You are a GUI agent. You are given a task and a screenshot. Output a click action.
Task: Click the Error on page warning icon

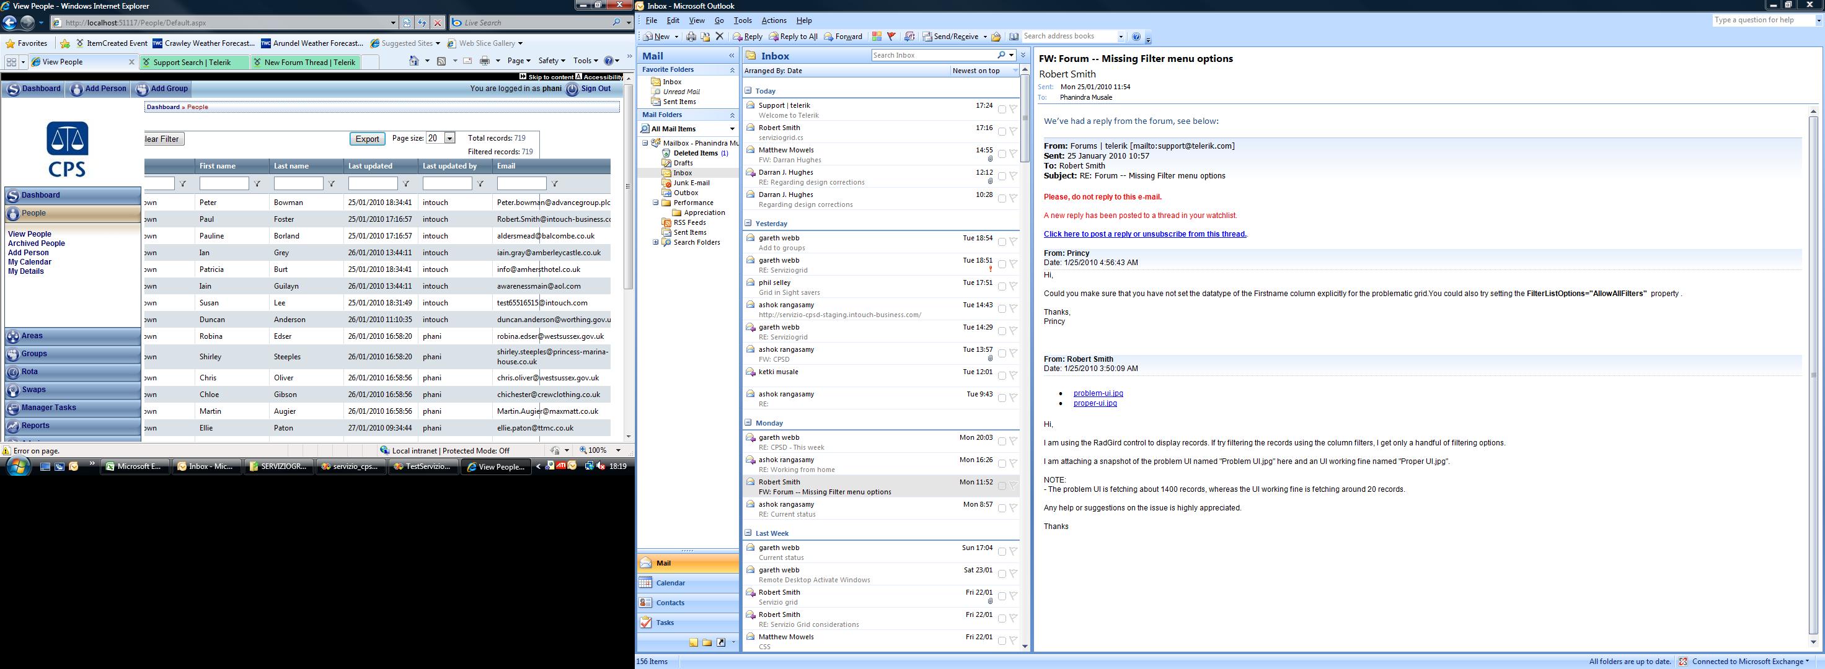pos(6,451)
